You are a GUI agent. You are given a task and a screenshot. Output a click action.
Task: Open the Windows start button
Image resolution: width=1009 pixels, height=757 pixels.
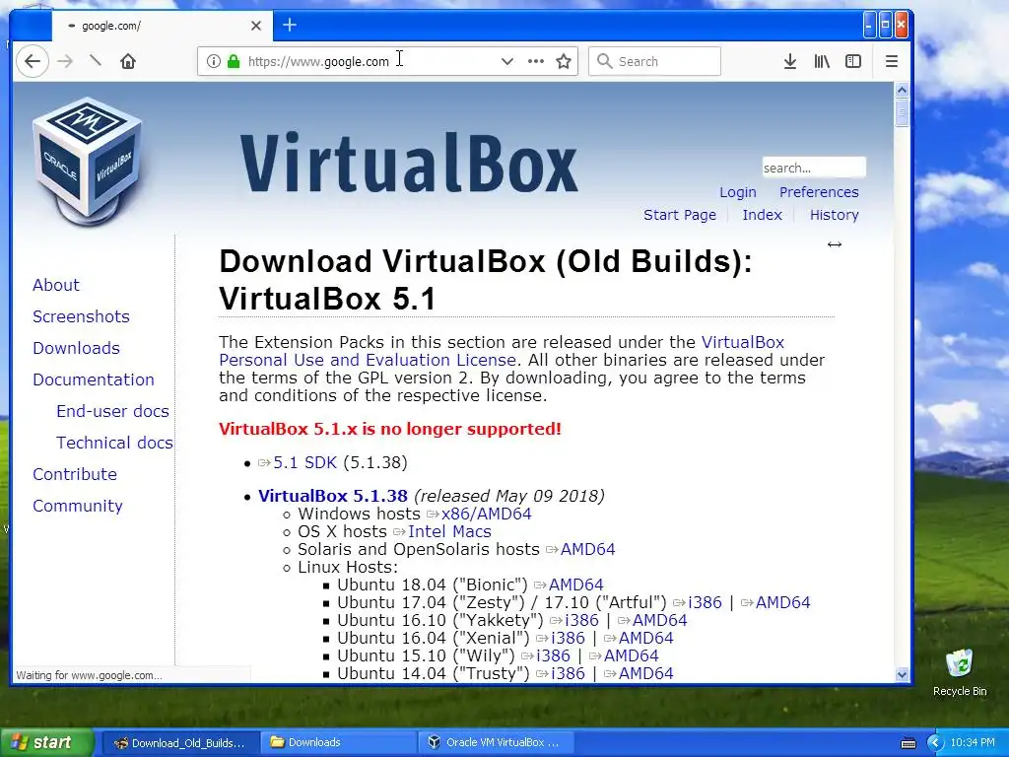45,742
